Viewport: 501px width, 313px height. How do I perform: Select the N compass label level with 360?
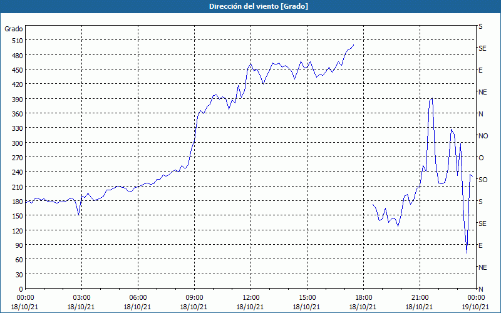(481, 114)
